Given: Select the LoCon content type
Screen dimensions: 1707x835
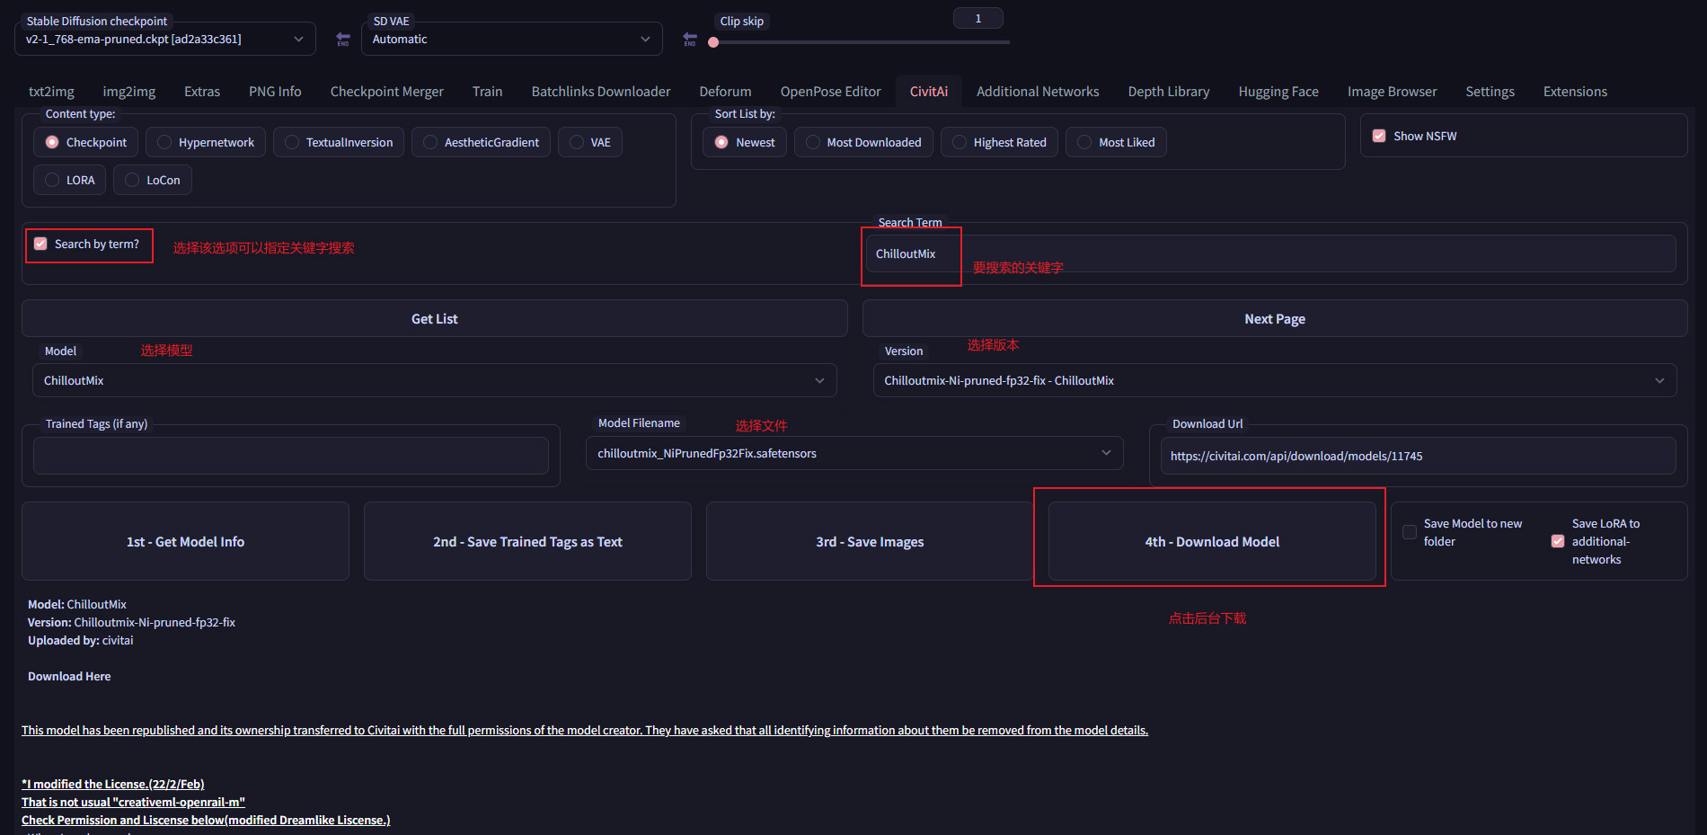Looking at the screenshot, I should click(153, 180).
